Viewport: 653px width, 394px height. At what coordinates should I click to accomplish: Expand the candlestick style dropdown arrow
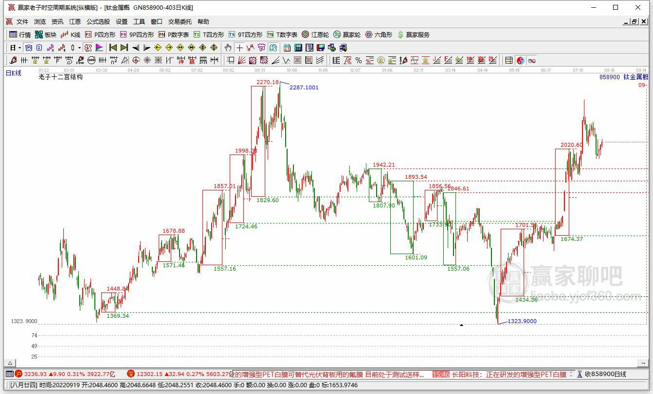[79, 48]
